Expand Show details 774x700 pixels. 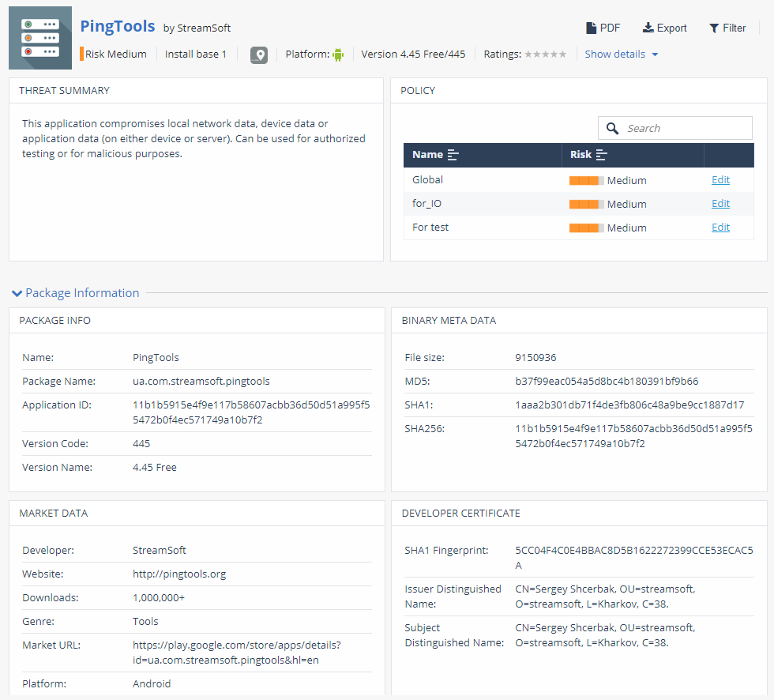[x=621, y=55]
